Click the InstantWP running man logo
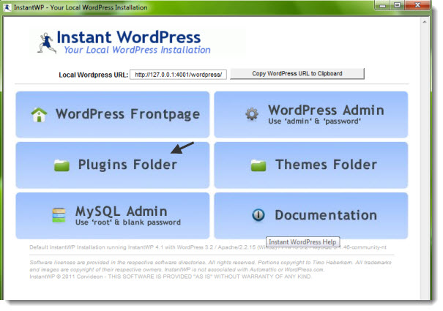This screenshot has height=311, width=443. click(47, 43)
